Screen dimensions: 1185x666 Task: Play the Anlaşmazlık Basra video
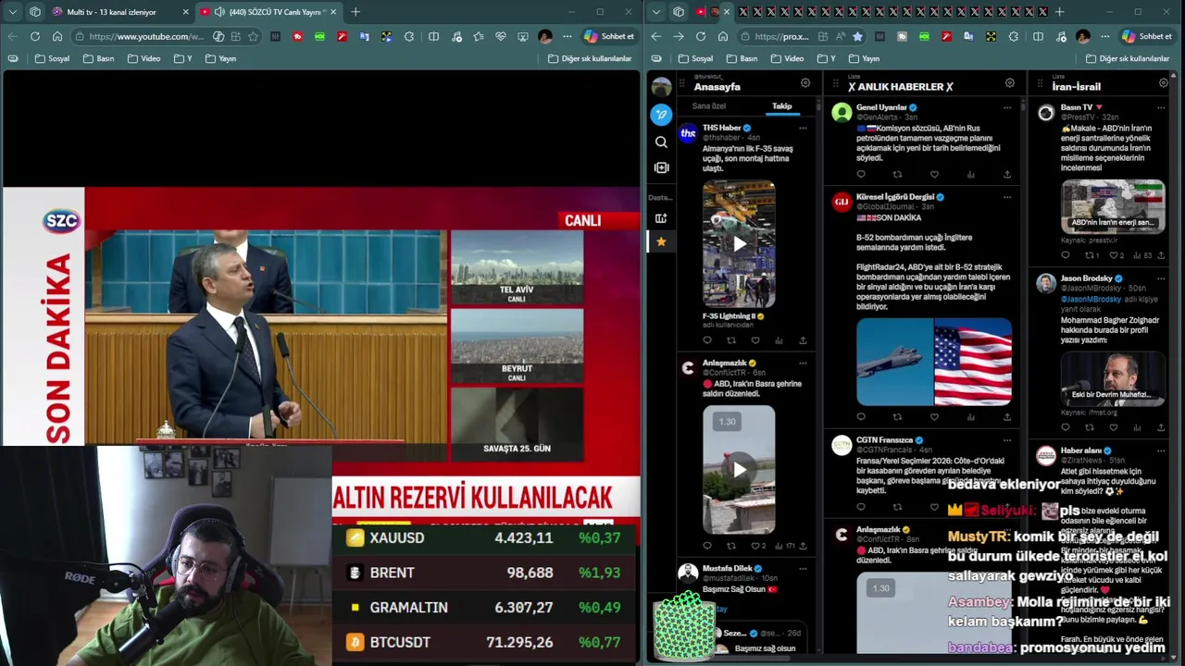click(x=739, y=469)
